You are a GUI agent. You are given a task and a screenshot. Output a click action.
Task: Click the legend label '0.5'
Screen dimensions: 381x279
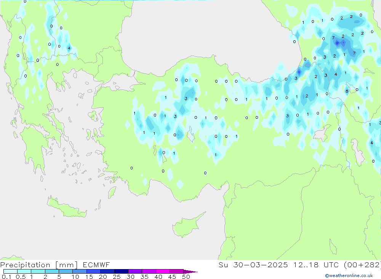(21, 277)
